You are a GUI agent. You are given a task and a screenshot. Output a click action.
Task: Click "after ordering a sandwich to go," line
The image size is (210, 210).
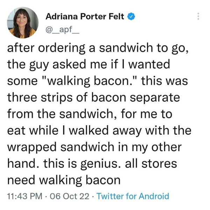[98, 48]
